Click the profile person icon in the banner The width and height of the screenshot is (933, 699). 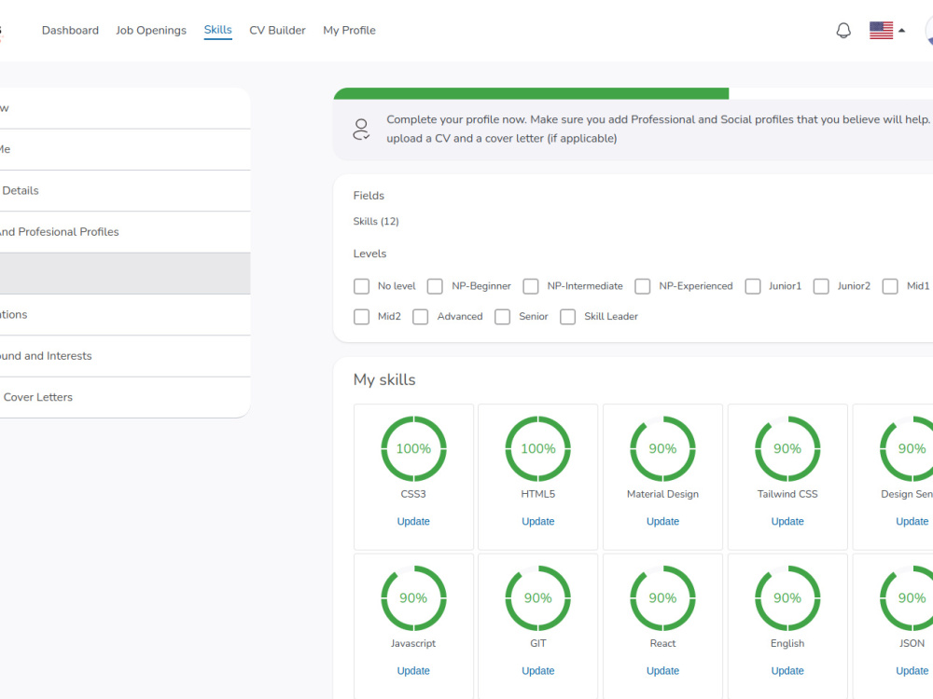coord(361,129)
